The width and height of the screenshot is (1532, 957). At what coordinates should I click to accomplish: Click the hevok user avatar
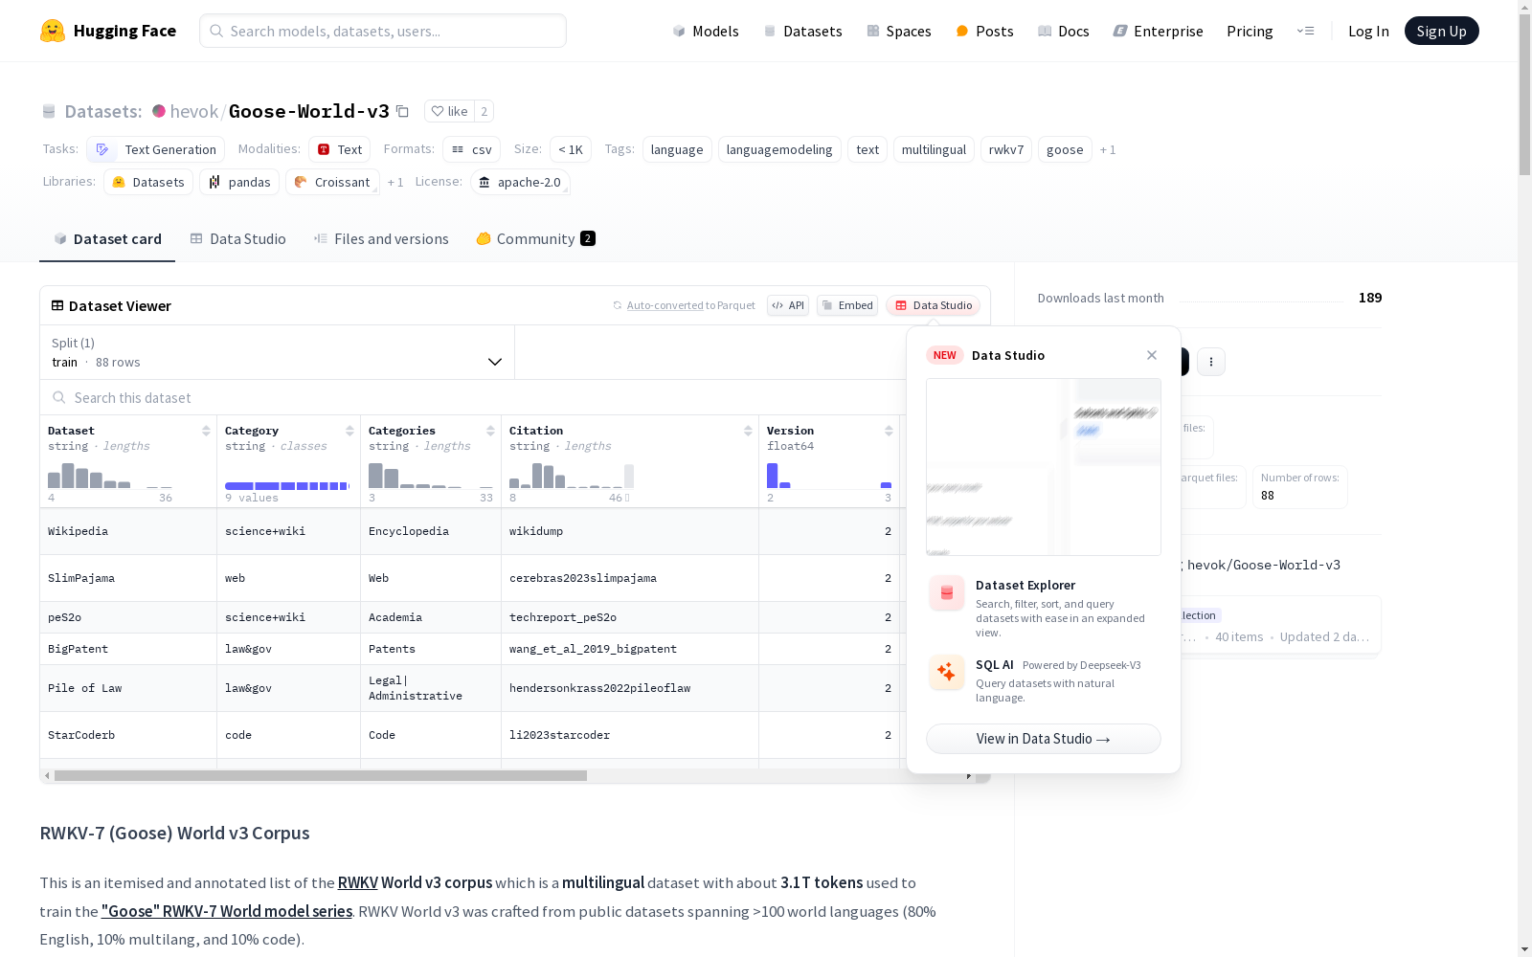(x=159, y=111)
